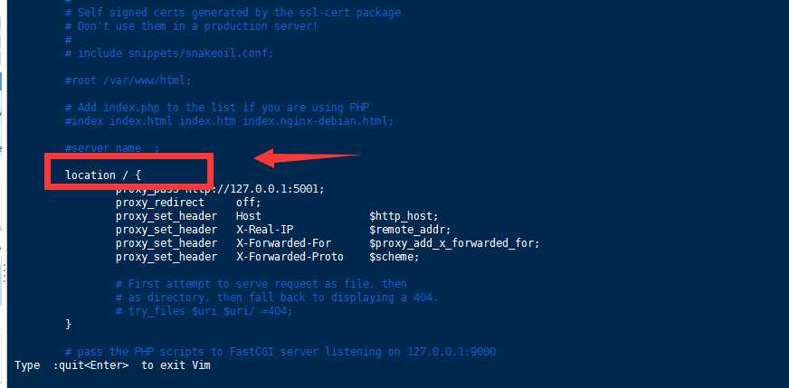The image size is (789, 388).
Task: Click the 'pass the PHP scripts' comment line
Action: click(280, 351)
